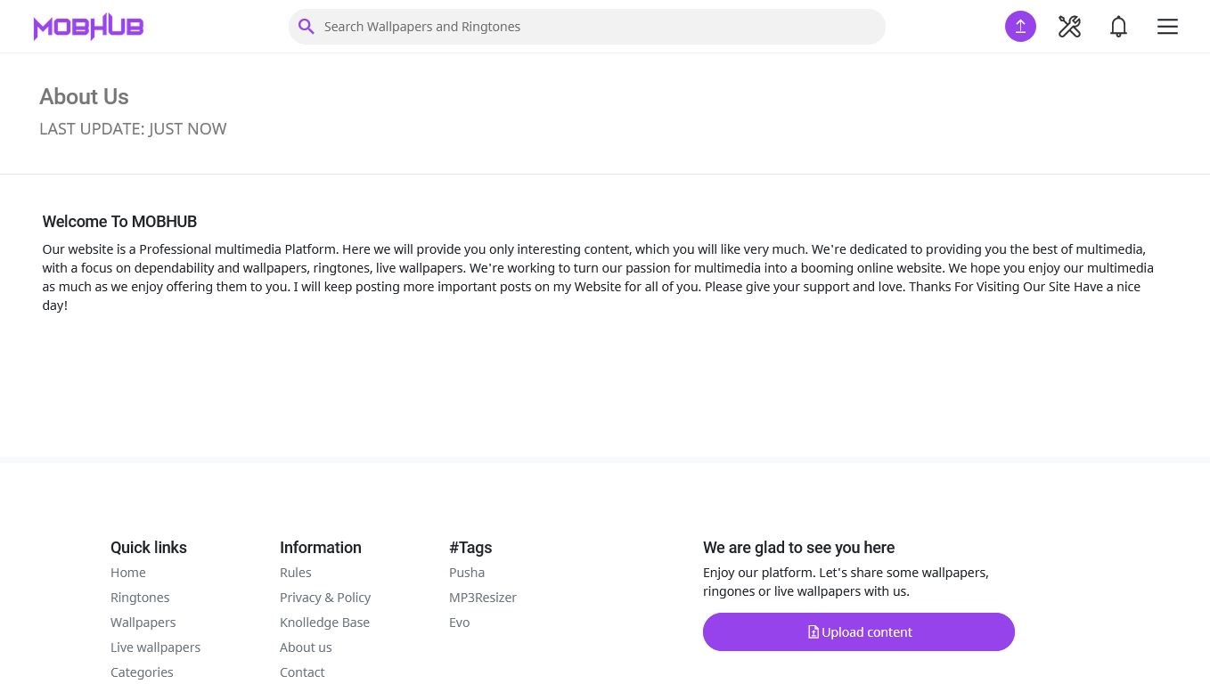The height and width of the screenshot is (684, 1210).
Task: Click the Upload content button
Action: [x=859, y=632]
